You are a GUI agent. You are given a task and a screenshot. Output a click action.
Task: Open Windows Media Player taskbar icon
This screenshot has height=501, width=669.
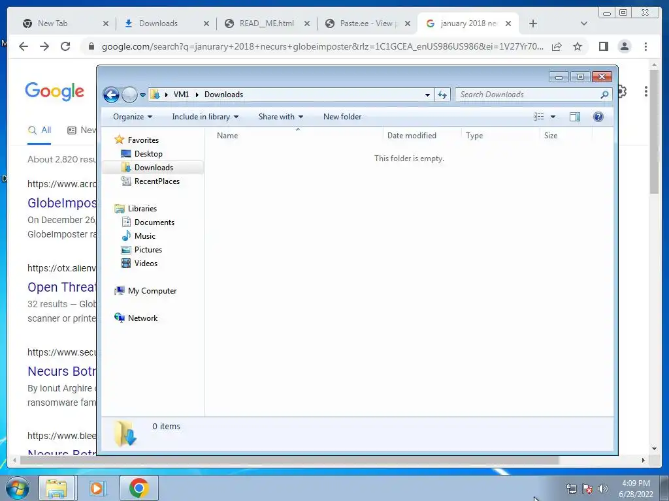click(97, 488)
